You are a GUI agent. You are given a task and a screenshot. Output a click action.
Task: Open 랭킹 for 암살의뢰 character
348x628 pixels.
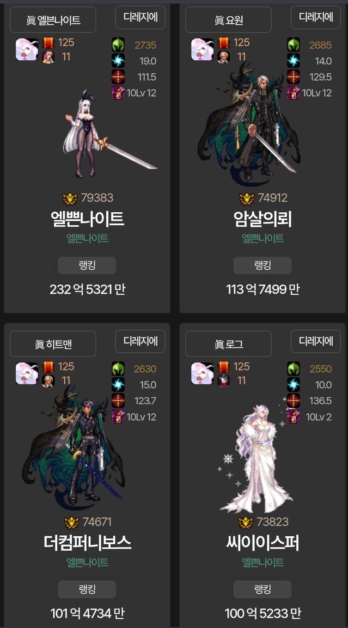(x=263, y=266)
